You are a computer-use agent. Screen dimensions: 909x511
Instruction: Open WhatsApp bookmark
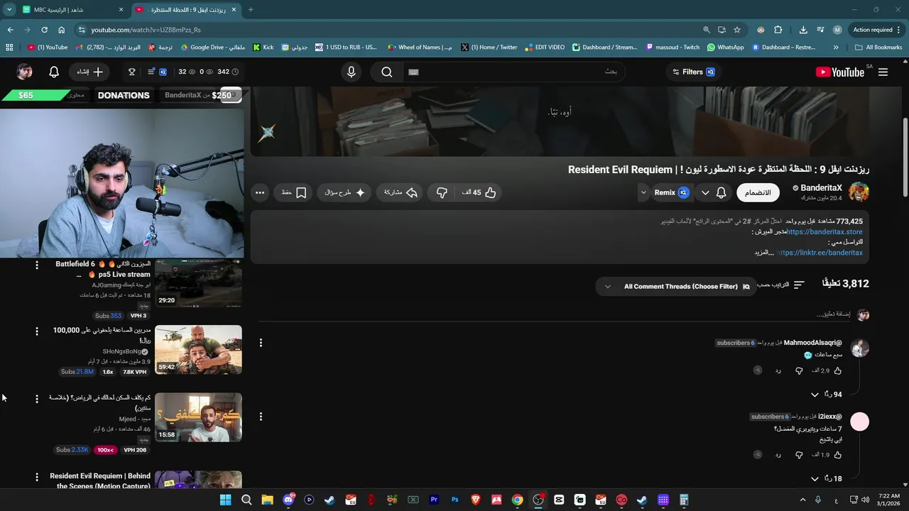(x=725, y=48)
